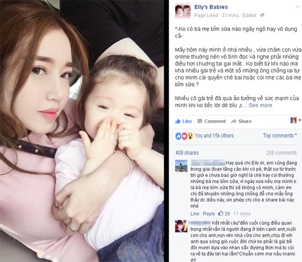Screen dimensions: 302x262
Task: Open the Top comments sorting dropdown
Action: 280,136
